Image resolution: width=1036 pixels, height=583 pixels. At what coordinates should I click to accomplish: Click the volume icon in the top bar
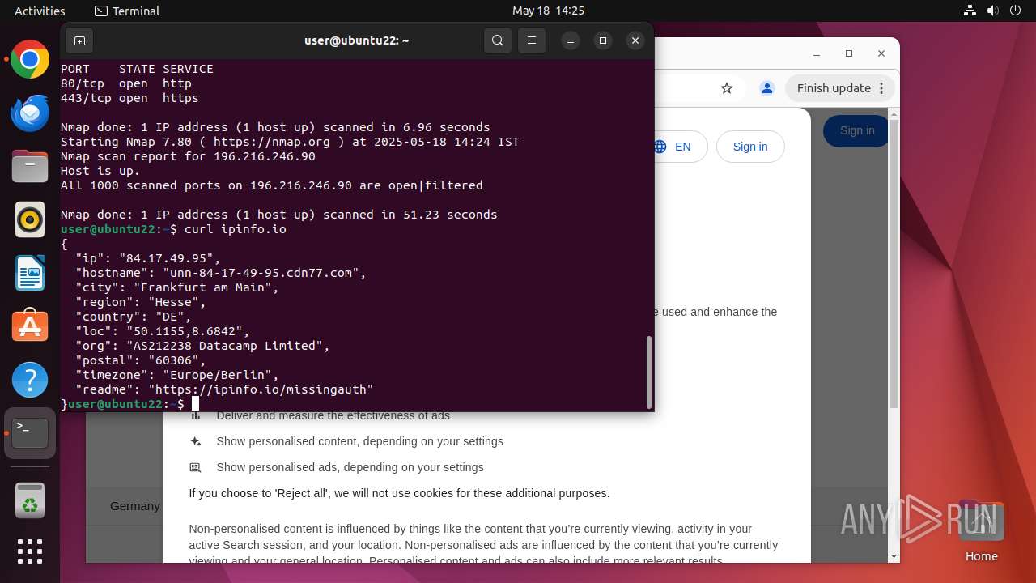[x=991, y=11]
